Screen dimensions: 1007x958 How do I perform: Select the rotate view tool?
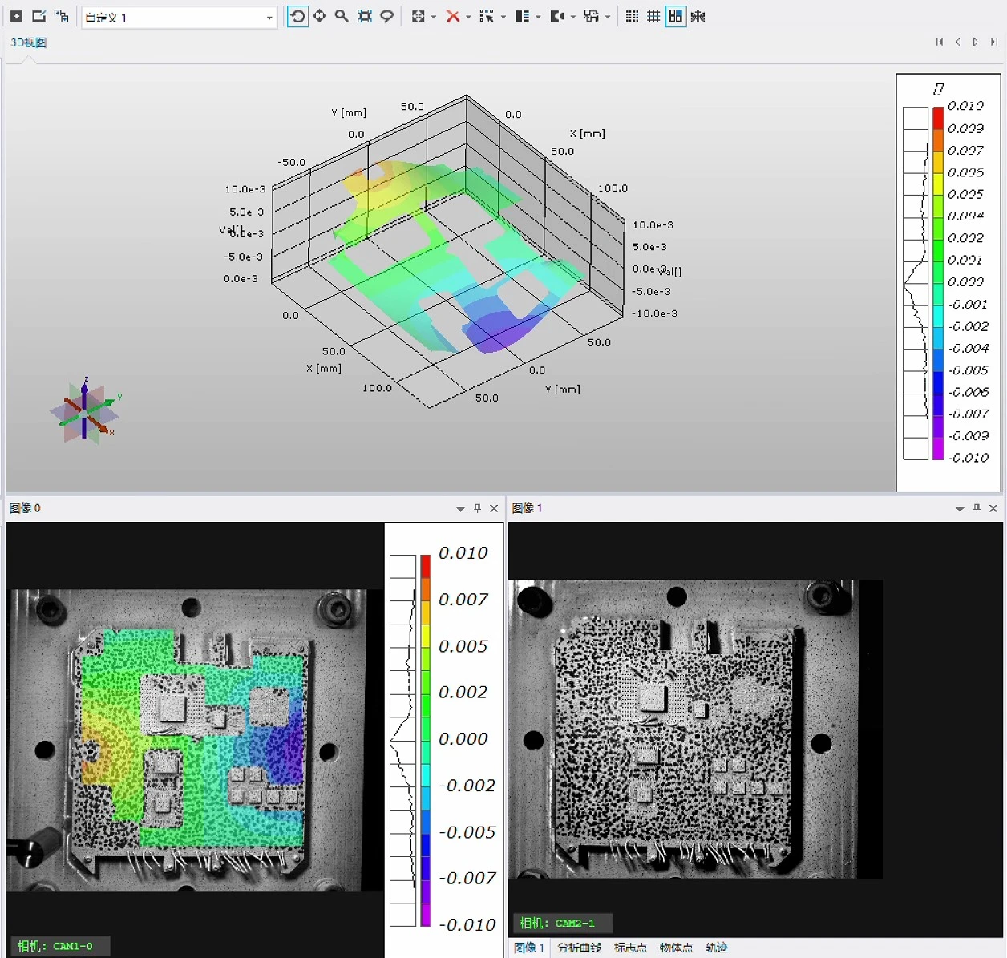(297, 17)
